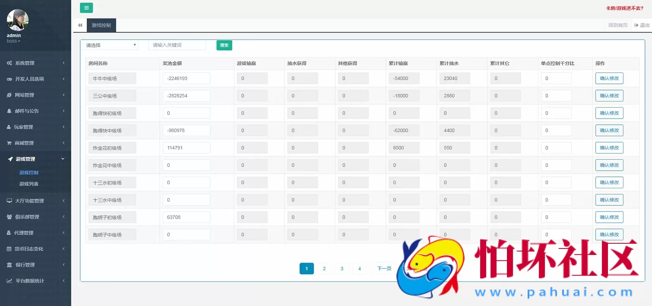Viewport: 652px width, 306px height.
Task: Click the bank building icon beside 银行管理
Action: (x=9, y=265)
